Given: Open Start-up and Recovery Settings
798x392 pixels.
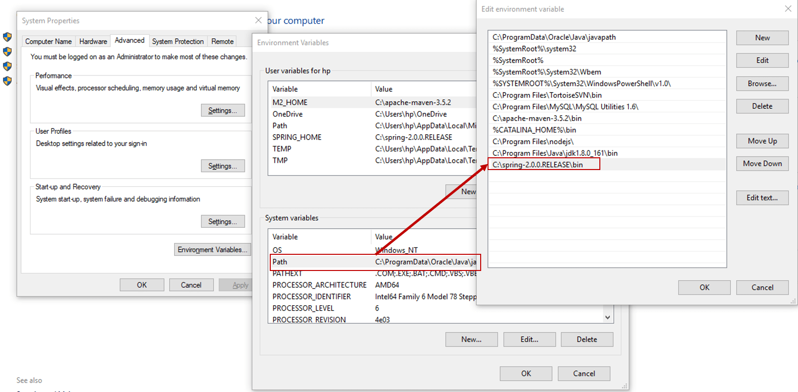Looking at the screenshot, I should 222,222.
